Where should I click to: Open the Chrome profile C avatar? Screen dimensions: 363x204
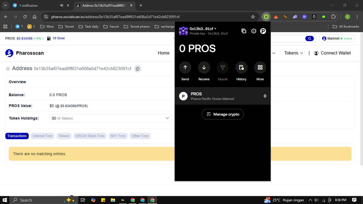click(348, 17)
